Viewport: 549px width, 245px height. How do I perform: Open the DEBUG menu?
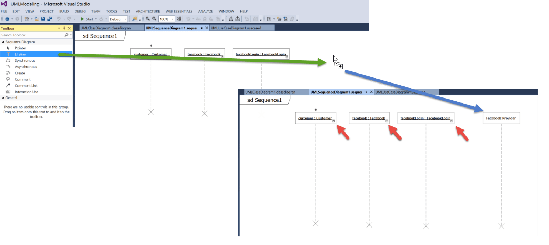80,11
